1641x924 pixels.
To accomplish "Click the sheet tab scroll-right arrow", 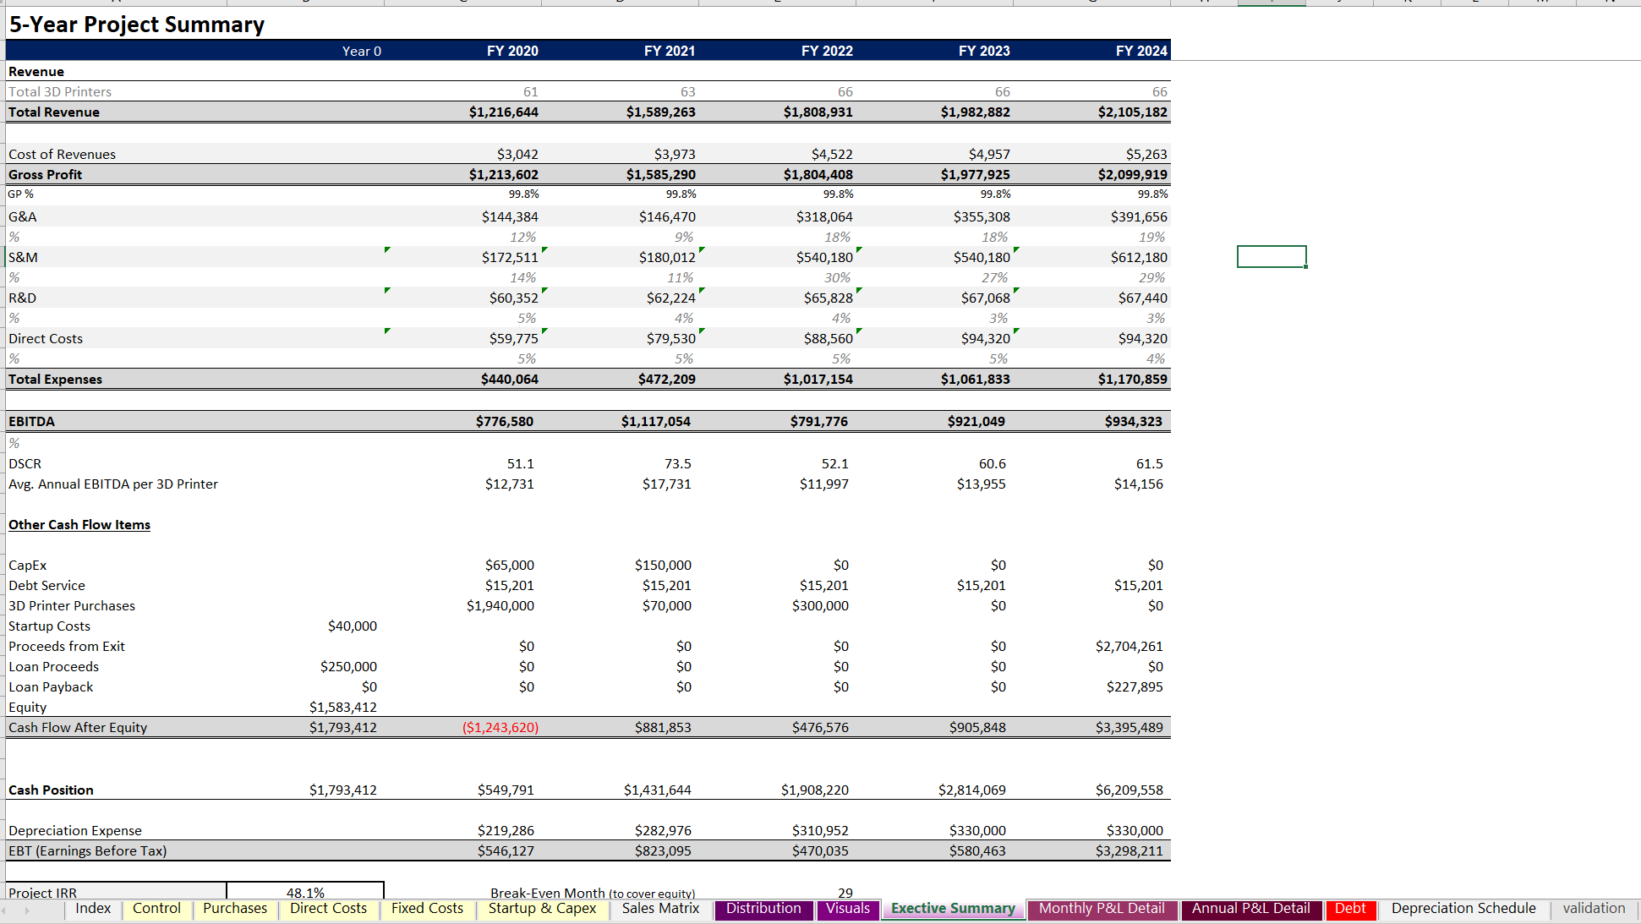I will [x=27, y=910].
